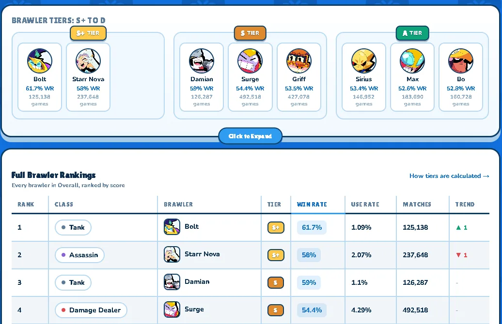Click the 54.4% win rate chip in the table

312,310
